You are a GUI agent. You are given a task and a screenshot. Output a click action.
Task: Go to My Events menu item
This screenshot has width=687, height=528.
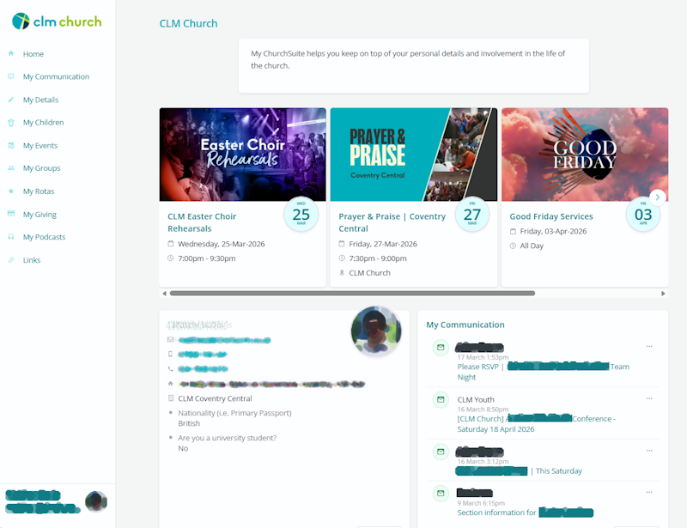(x=40, y=145)
